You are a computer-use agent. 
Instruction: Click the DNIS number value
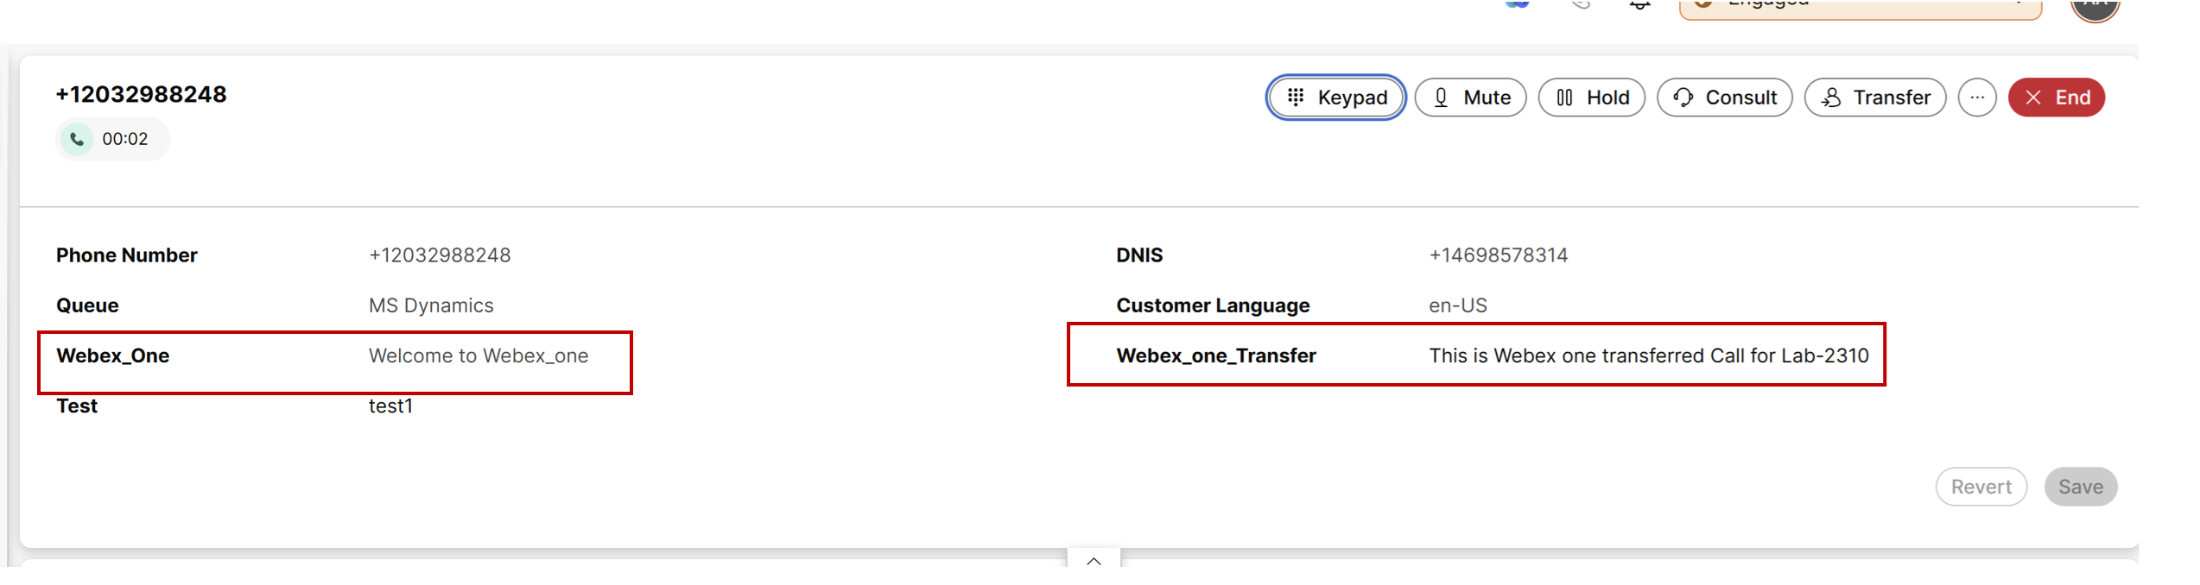pyautogui.click(x=1498, y=255)
